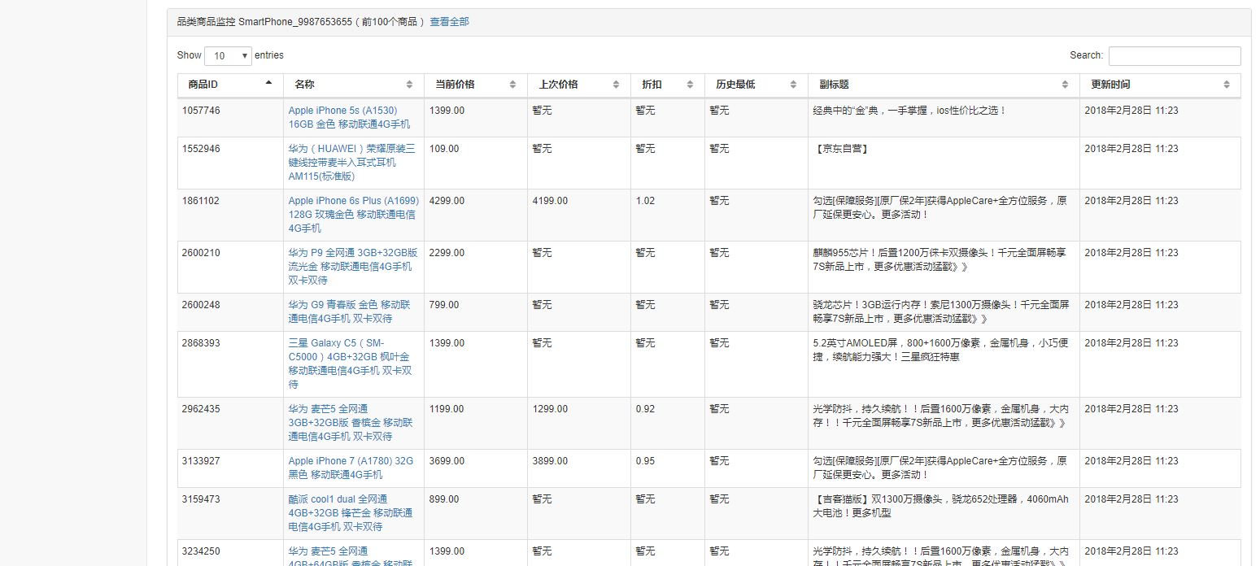
Task: Open 华为 荣耀原装三键线控 earphone link
Action: pyautogui.click(x=351, y=163)
